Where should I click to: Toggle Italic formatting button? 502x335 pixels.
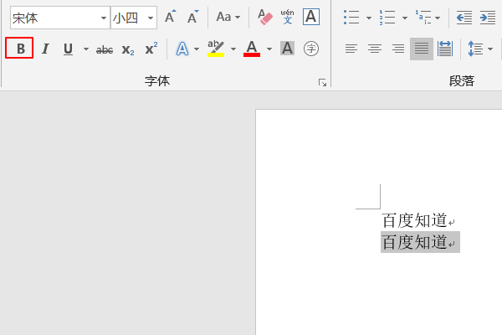pyautogui.click(x=45, y=49)
